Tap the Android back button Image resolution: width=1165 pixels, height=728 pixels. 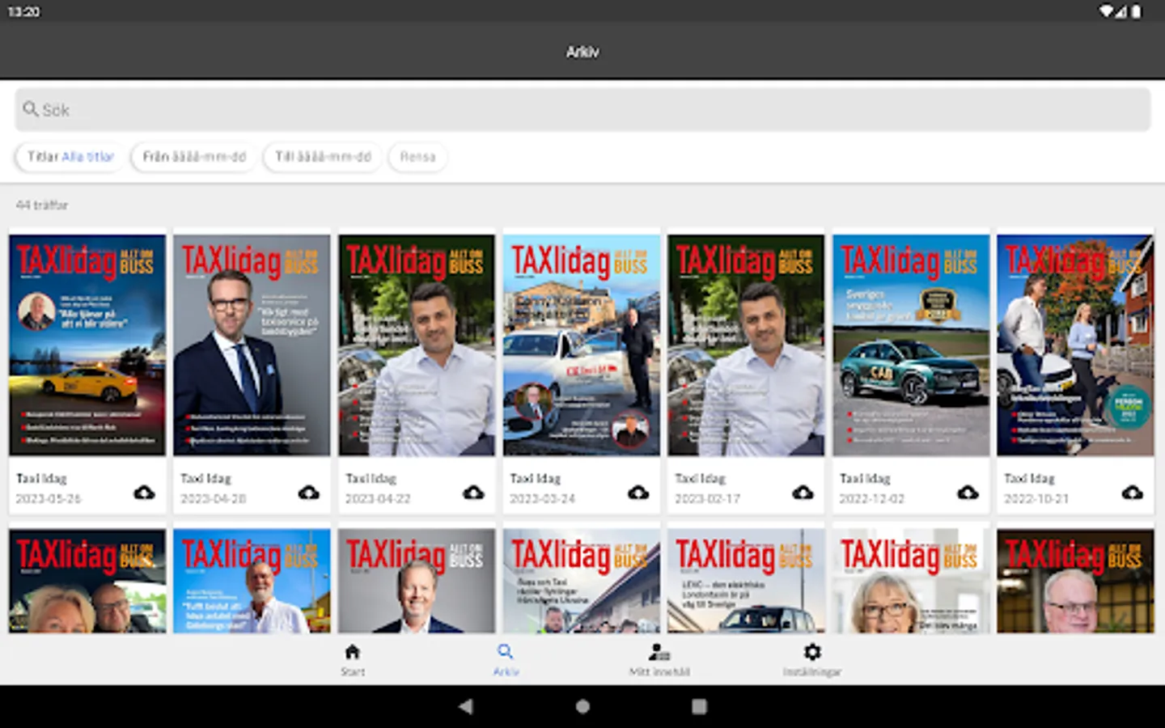pos(465,706)
